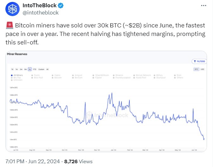Click the Miner Reserves chart image
213x167 pixels.
pos(106,113)
